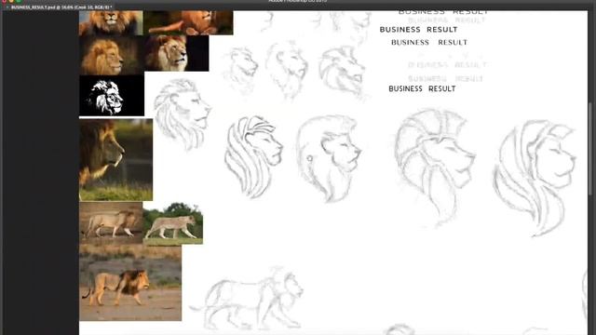Click the pencil lion head sketch beside the black-and-white graphic
This screenshot has width=596, height=335.
183,114
